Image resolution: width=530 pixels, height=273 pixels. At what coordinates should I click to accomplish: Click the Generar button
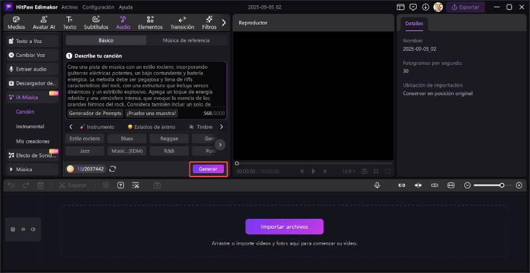click(208, 169)
